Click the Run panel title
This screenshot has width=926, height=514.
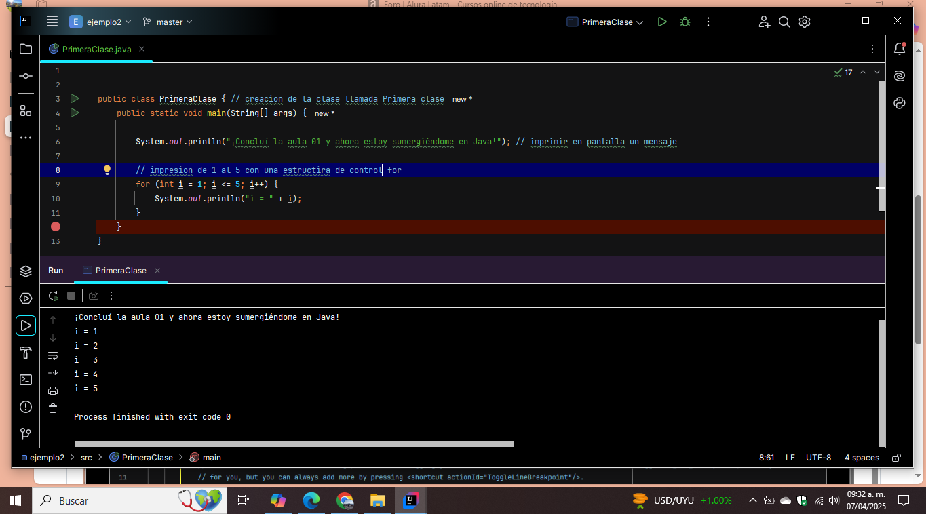[x=56, y=270]
